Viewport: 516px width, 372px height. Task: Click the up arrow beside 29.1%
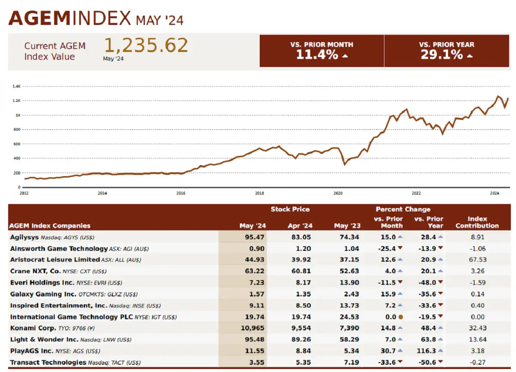(x=470, y=56)
